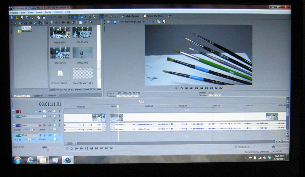Click the Pause button under preview
305x177 pixels.
click(197, 88)
